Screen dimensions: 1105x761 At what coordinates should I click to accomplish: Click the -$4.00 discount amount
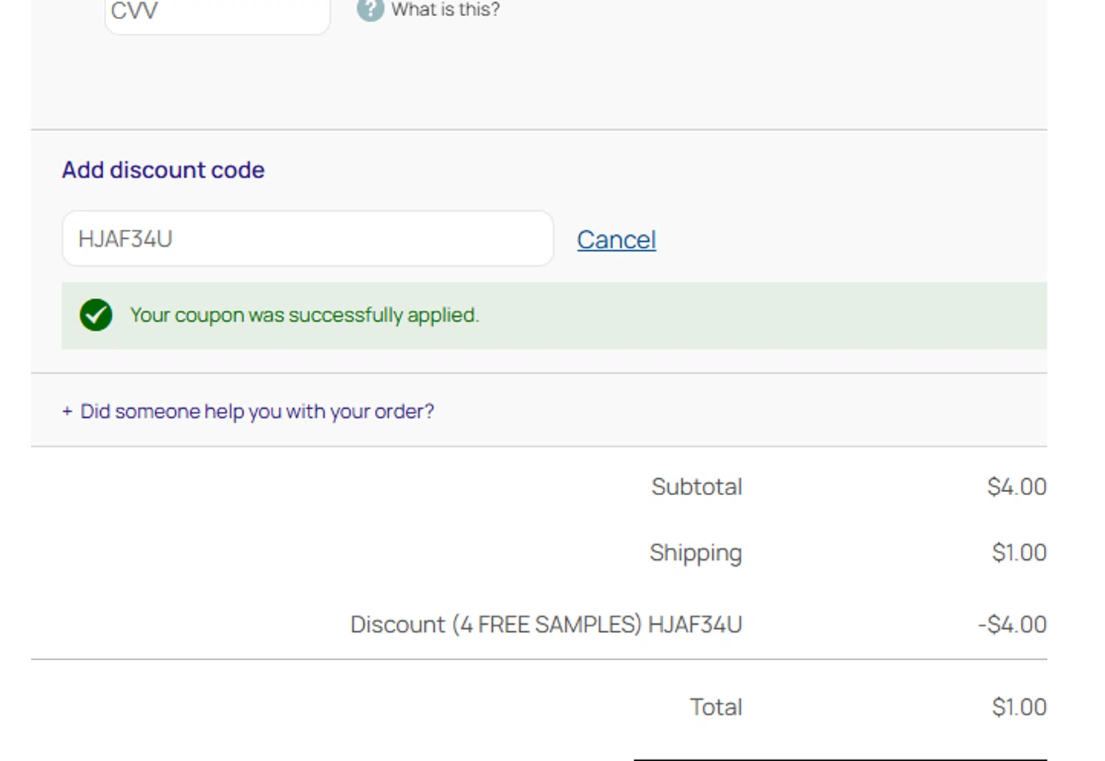pos(1012,625)
